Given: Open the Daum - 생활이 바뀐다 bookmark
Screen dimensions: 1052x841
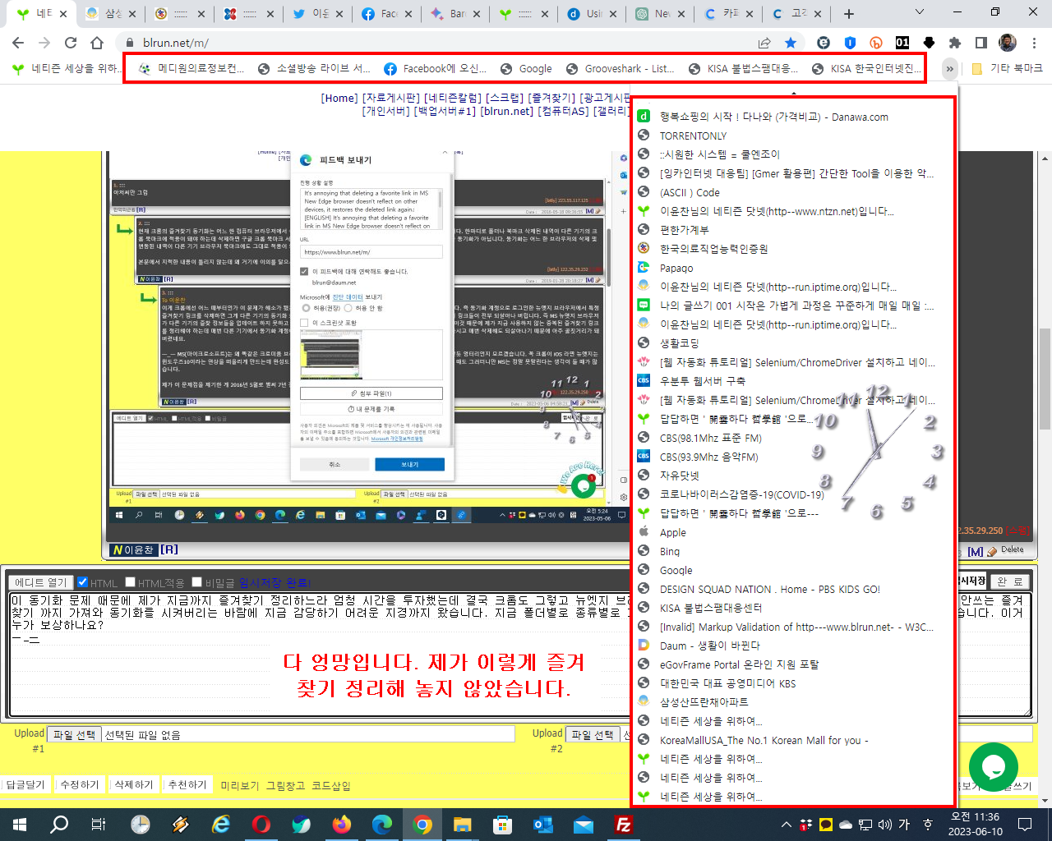Looking at the screenshot, I should coord(709,646).
